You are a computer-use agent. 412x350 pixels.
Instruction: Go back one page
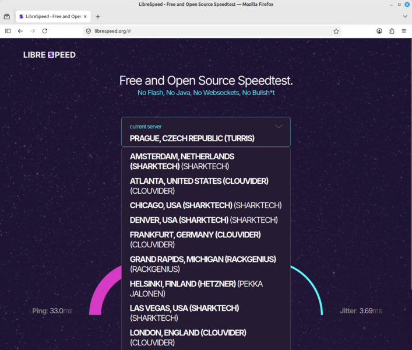pyautogui.click(x=20, y=31)
